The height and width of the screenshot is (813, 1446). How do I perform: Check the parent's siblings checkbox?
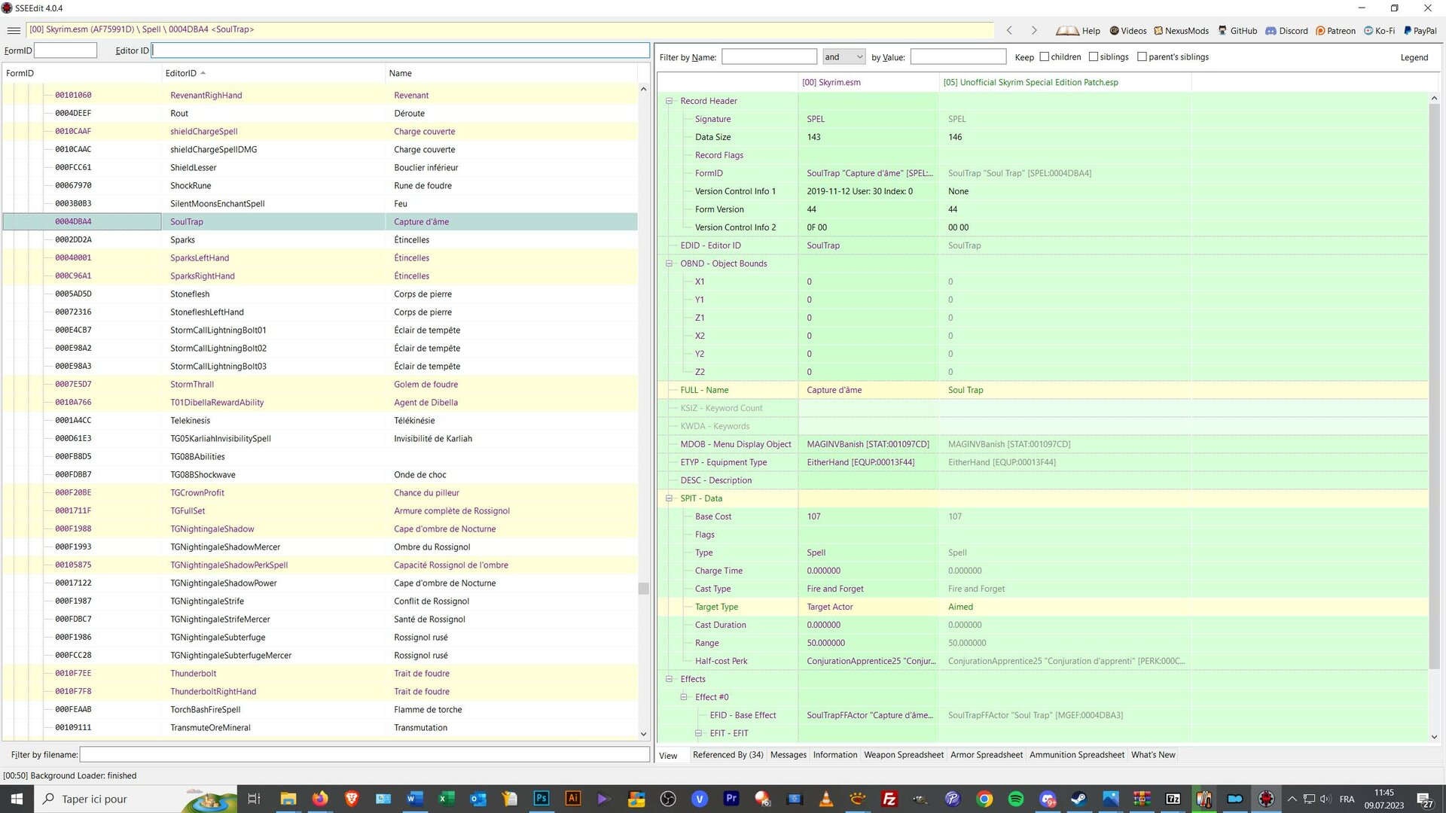pos(1142,56)
